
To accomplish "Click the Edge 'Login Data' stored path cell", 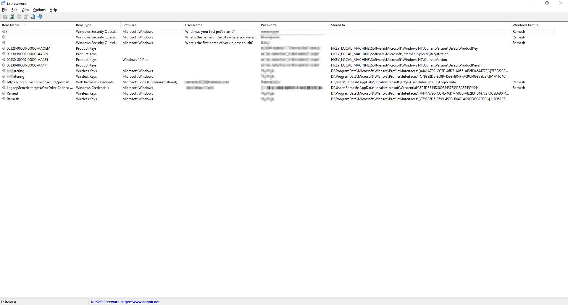I will click(x=393, y=82).
